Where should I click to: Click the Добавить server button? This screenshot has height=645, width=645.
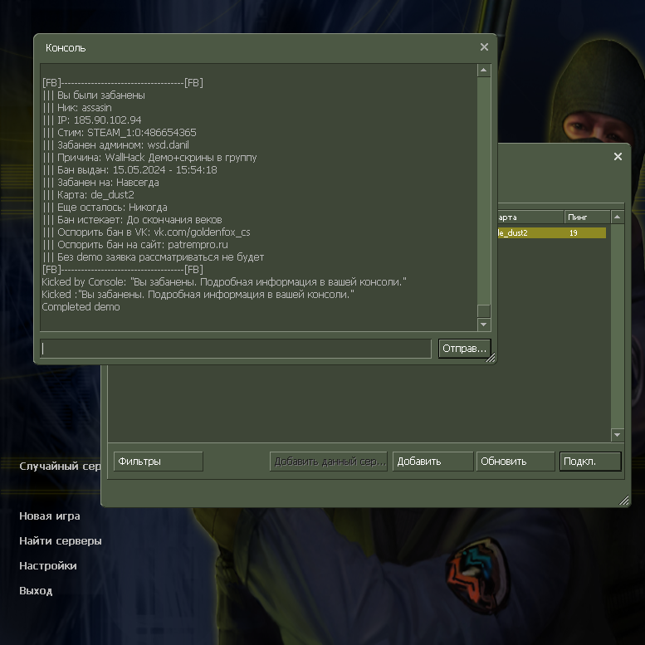(432, 461)
